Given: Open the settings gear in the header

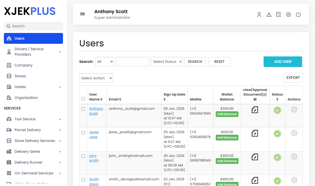Looking at the screenshot, I should pos(289,15).
